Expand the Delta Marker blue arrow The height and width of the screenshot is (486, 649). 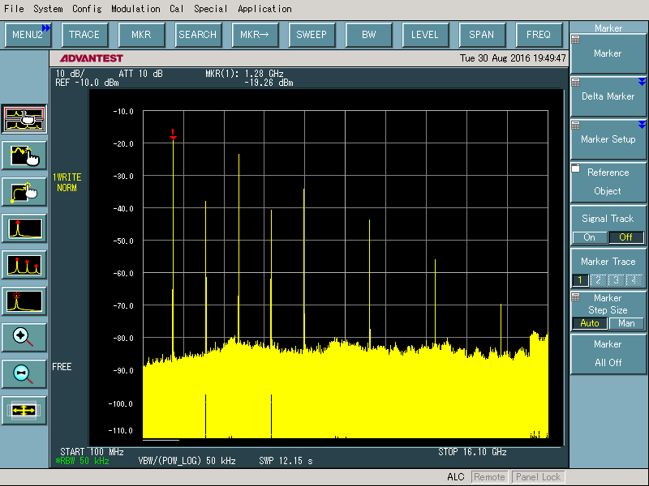point(642,82)
